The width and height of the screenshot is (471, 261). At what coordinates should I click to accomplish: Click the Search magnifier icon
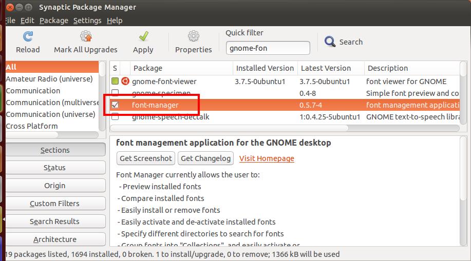pos(330,42)
